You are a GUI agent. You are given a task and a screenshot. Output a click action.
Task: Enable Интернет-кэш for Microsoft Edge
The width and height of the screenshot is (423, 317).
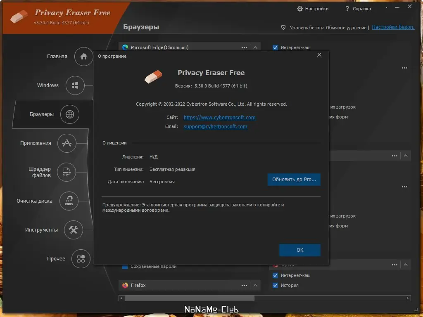pos(275,47)
